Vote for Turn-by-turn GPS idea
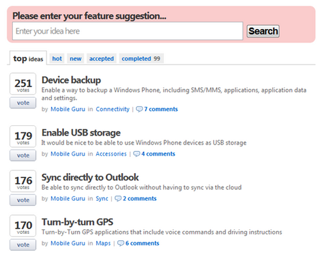This screenshot has width=317, height=257. click(x=23, y=245)
